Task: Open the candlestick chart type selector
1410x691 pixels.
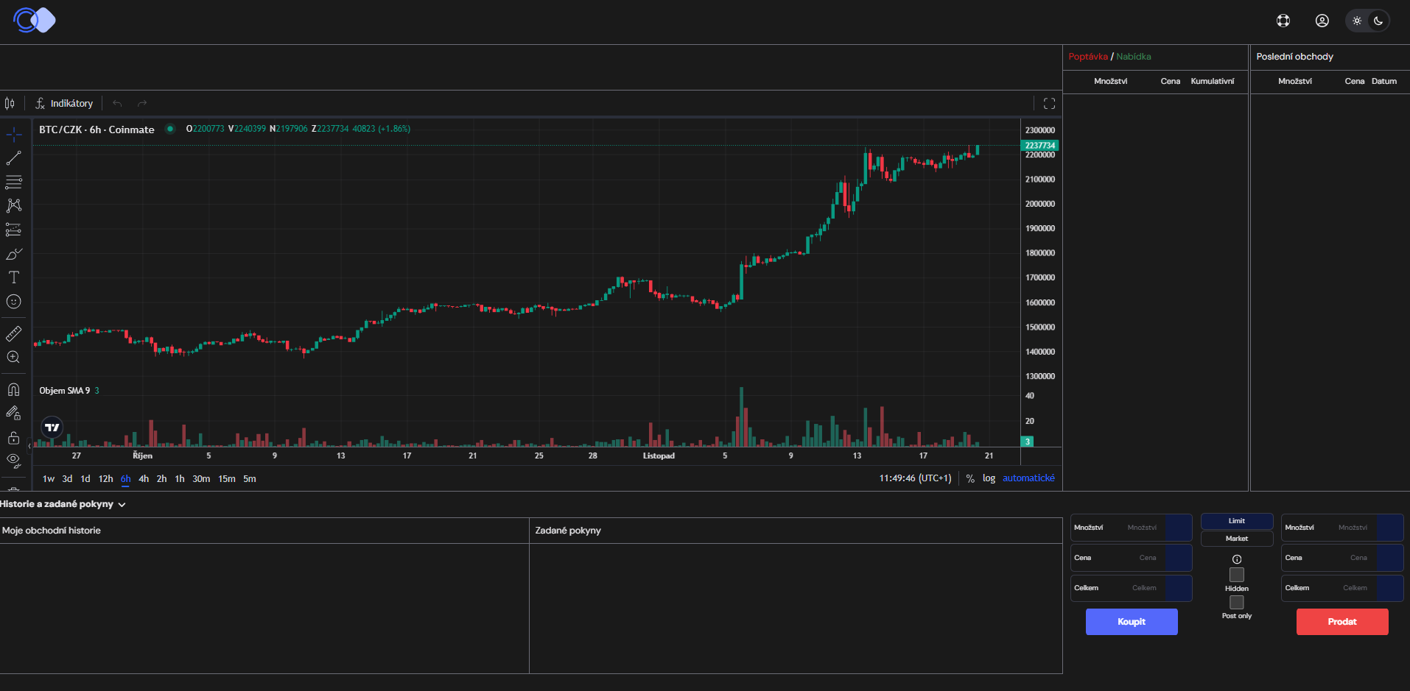Action: pyautogui.click(x=10, y=104)
